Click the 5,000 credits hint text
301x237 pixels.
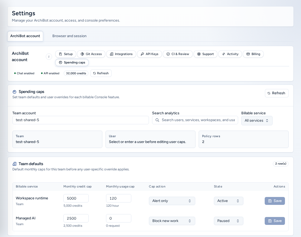(73, 206)
